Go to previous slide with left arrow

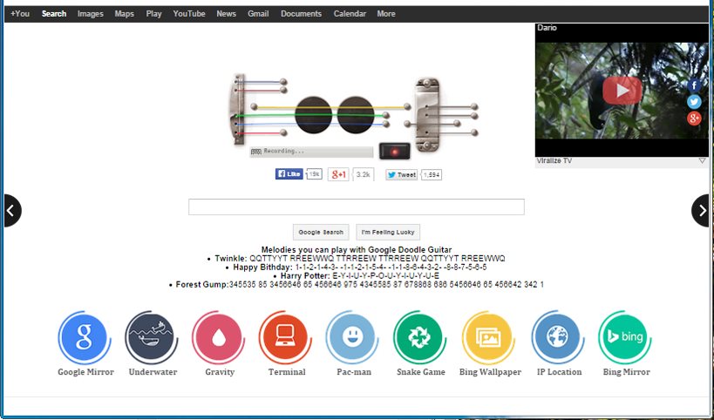click(11, 210)
